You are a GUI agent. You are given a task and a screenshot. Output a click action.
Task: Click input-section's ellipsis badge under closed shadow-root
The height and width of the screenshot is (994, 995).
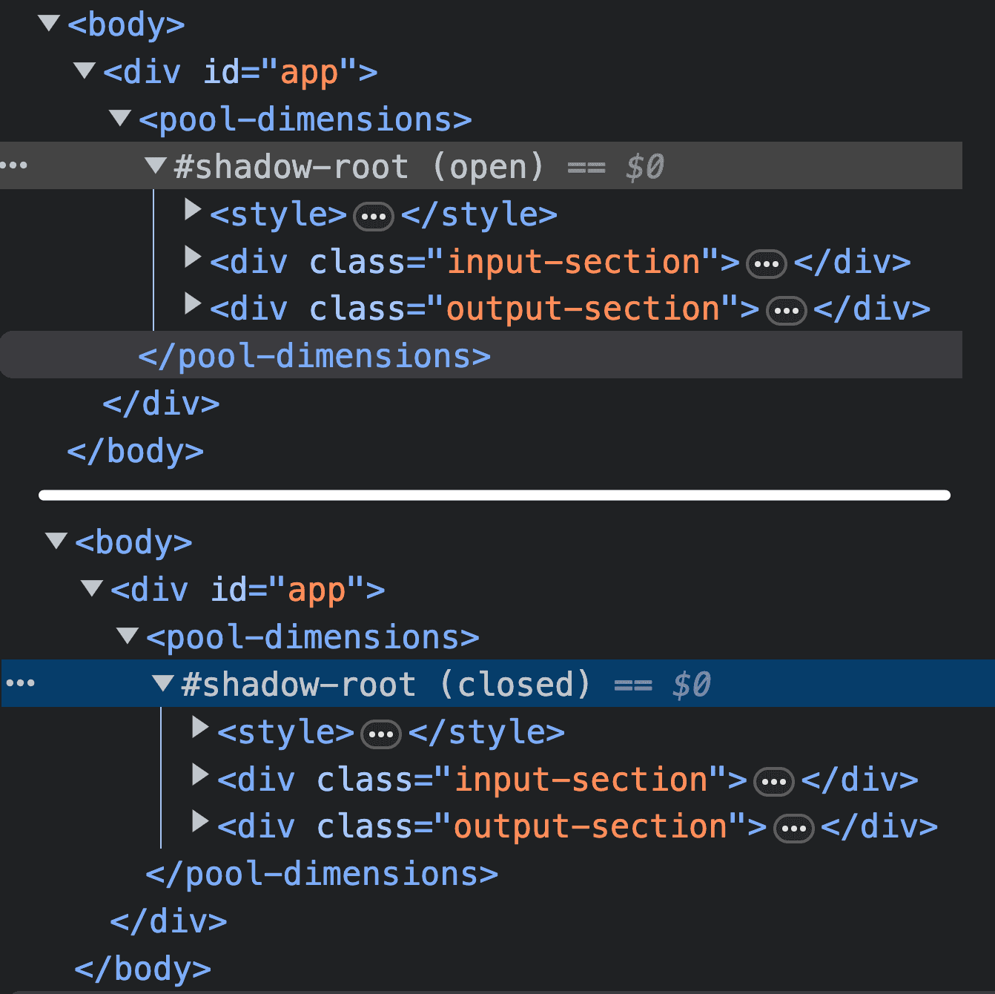[773, 782]
